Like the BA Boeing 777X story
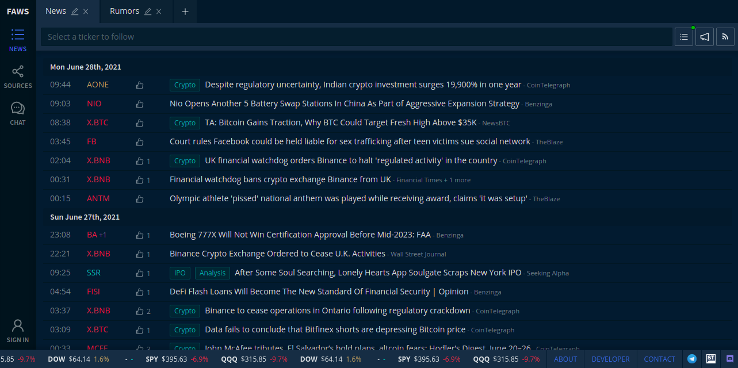Image resolution: width=738 pixels, height=368 pixels. 139,235
